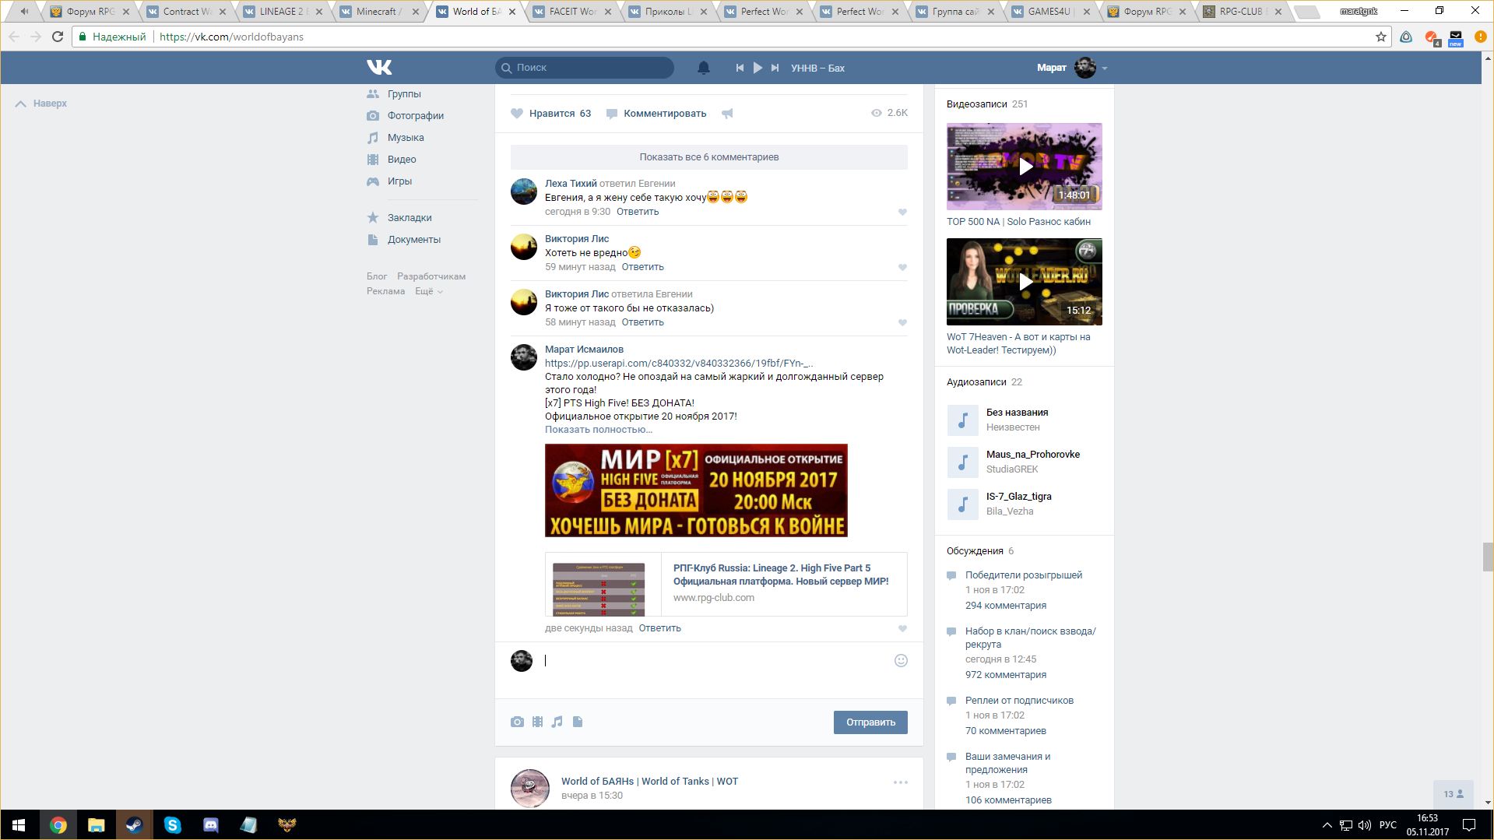
Task: Play the current track УННВ – Бах
Action: 758,68
